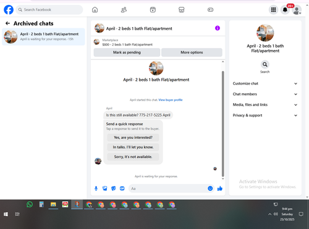Image resolution: width=309 pixels, height=229 pixels.
Task: Open the emoji picker
Action: point(210,188)
